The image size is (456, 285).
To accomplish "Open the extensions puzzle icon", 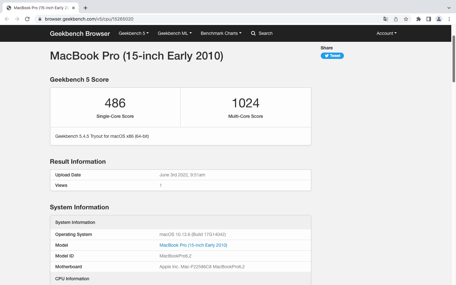I will point(419,19).
